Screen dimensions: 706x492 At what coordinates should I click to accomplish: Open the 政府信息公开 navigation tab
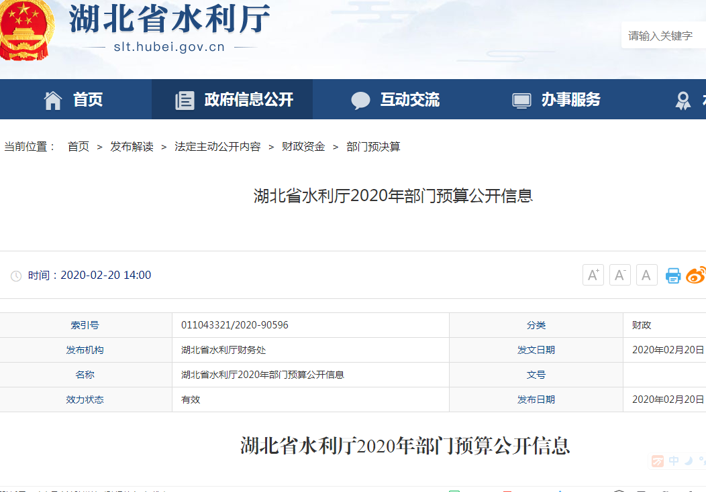click(x=248, y=100)
